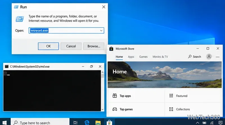Viewport: 225px width, 125px height.
Task: Open the Apps tab in Microsoft Store
Action: 131,57
